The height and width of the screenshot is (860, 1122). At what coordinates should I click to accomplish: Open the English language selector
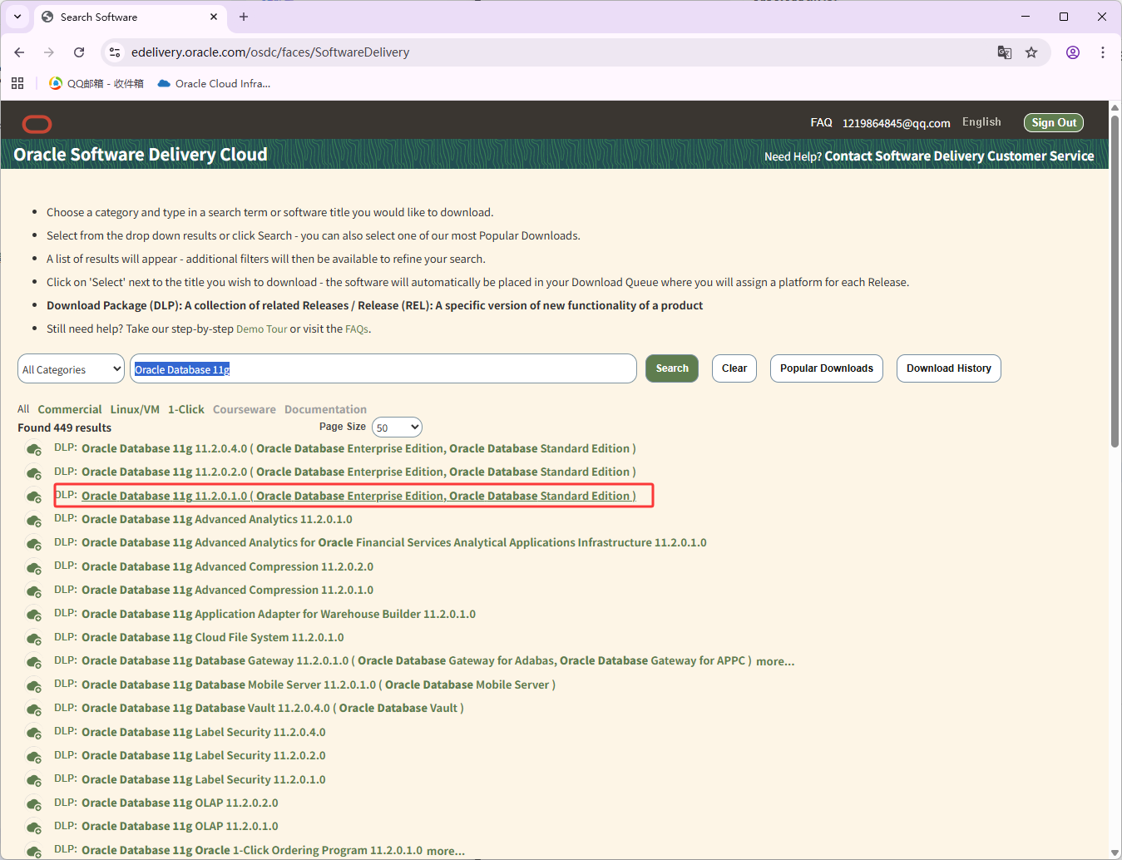981,121
